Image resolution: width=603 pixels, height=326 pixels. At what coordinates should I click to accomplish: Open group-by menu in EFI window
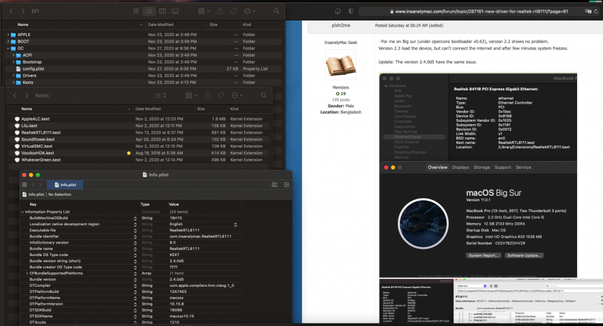(204, 11)
